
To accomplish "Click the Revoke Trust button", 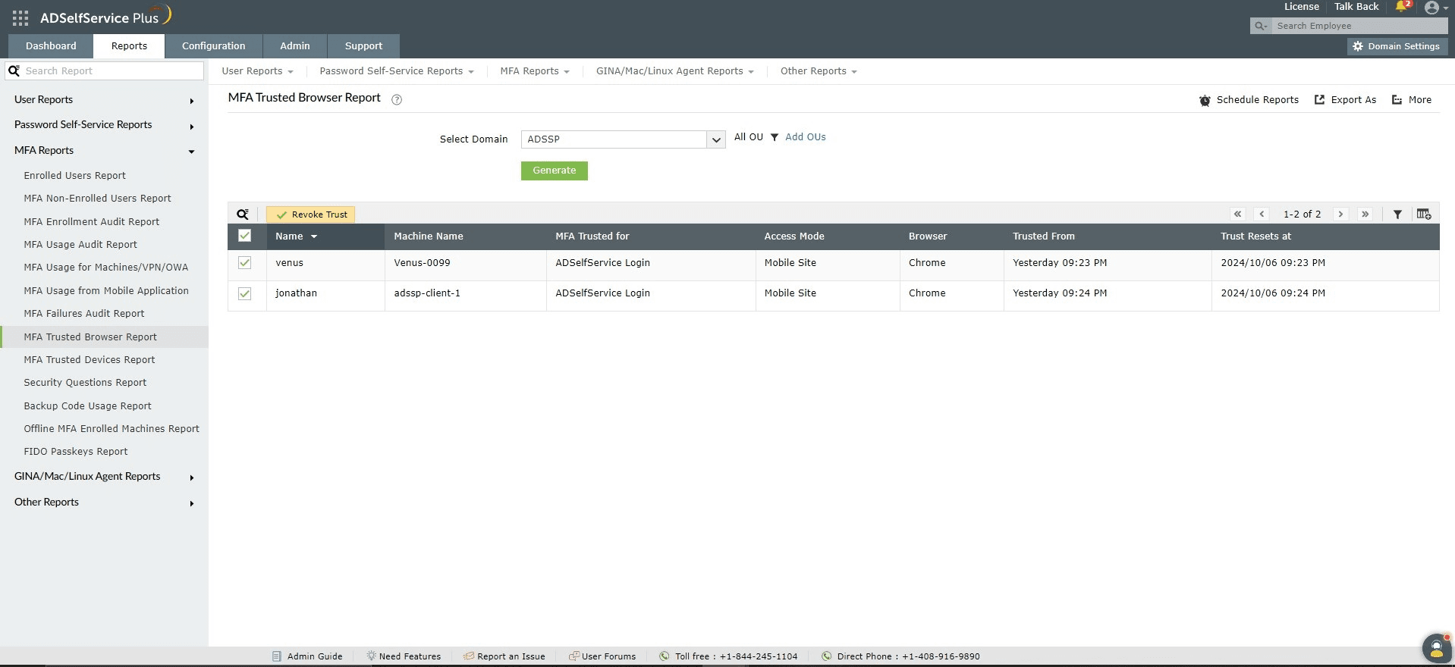I will 311,215.
